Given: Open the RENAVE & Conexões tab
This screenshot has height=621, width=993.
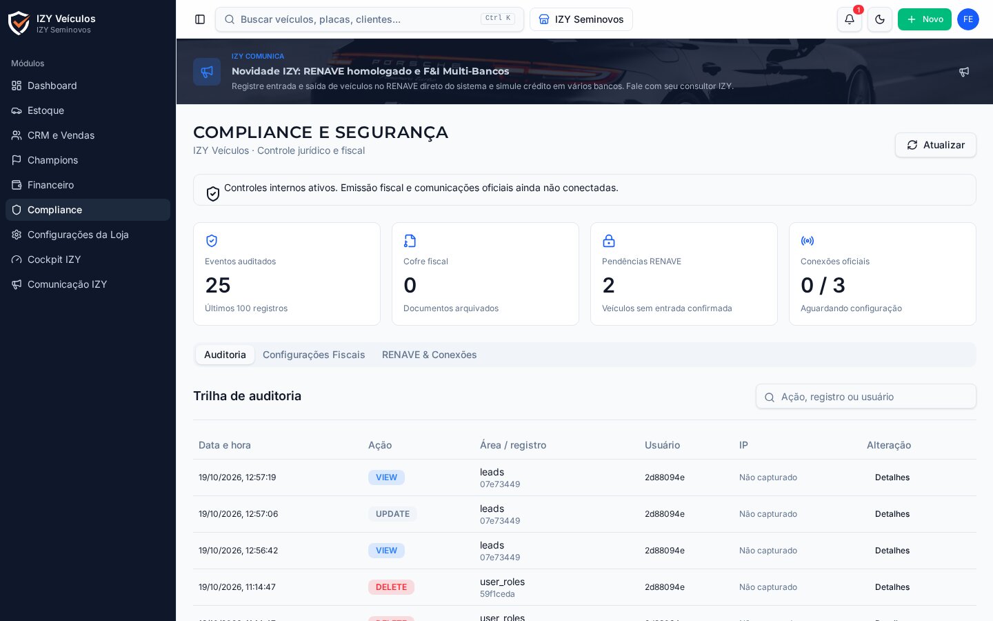Looking at the screenshot, I should pos(430,355).
